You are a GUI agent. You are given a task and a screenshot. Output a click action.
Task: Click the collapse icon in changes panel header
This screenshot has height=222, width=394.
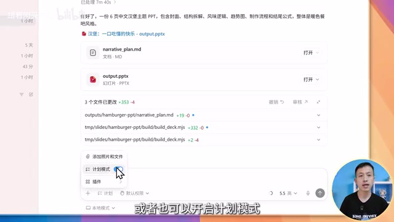pyautogui.click(x=318, y=102)
